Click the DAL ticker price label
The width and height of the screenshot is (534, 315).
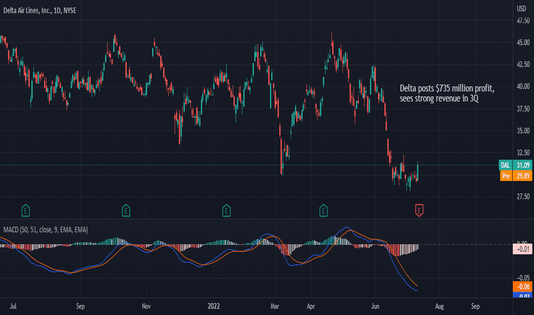coord(506,165)
